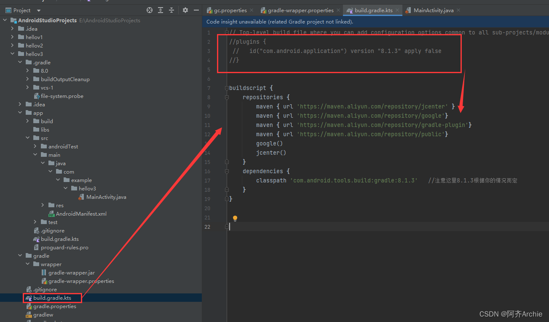The width and height of the screenshot is (549, 322).
Task: Select the highlighted root build.gradle.kts file
Action: click(52, 298)
